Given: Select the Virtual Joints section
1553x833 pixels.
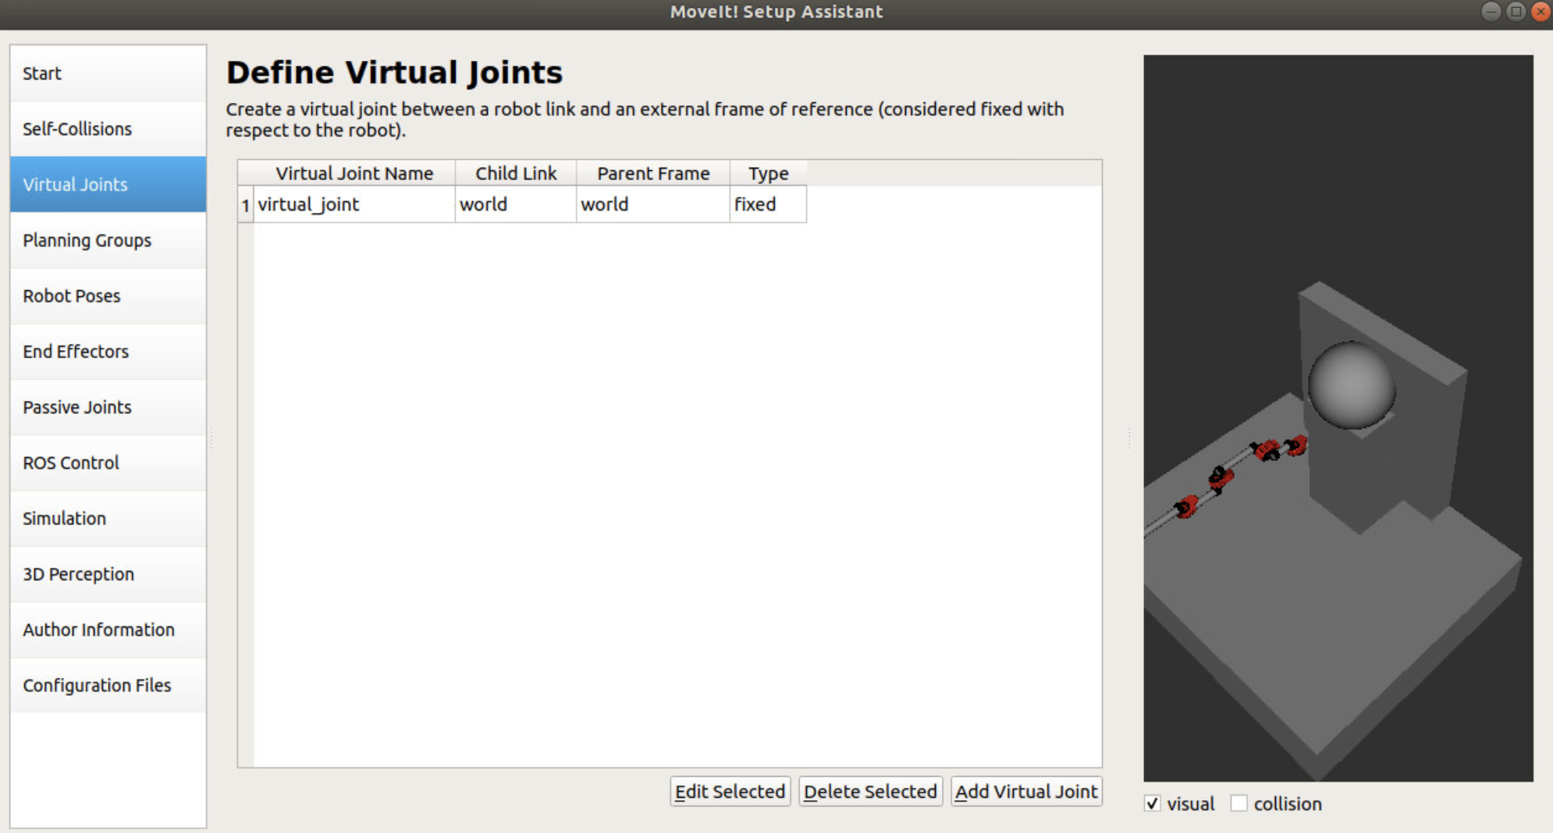Looking at the screenshot, I should 107,184.
